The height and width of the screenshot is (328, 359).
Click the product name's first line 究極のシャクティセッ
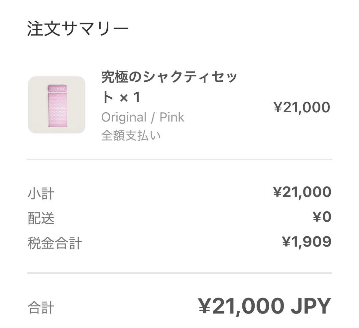pyautogui.click(x=169, y=77)
